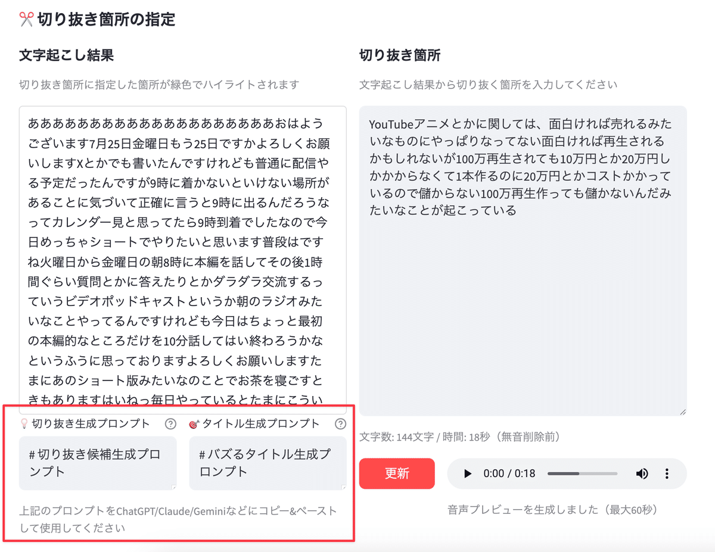Click the 切り抜き箇所の指定 heading
715x552 pixels.
point(107,20)
